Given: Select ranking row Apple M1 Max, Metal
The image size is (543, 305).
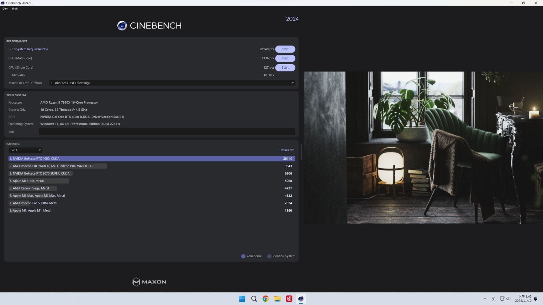Looking at the screenshot, I should 152,196.
